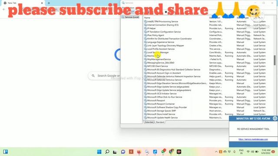
Task: Open WhatsApp from the taskbar
Action: [x=163, y=152]
